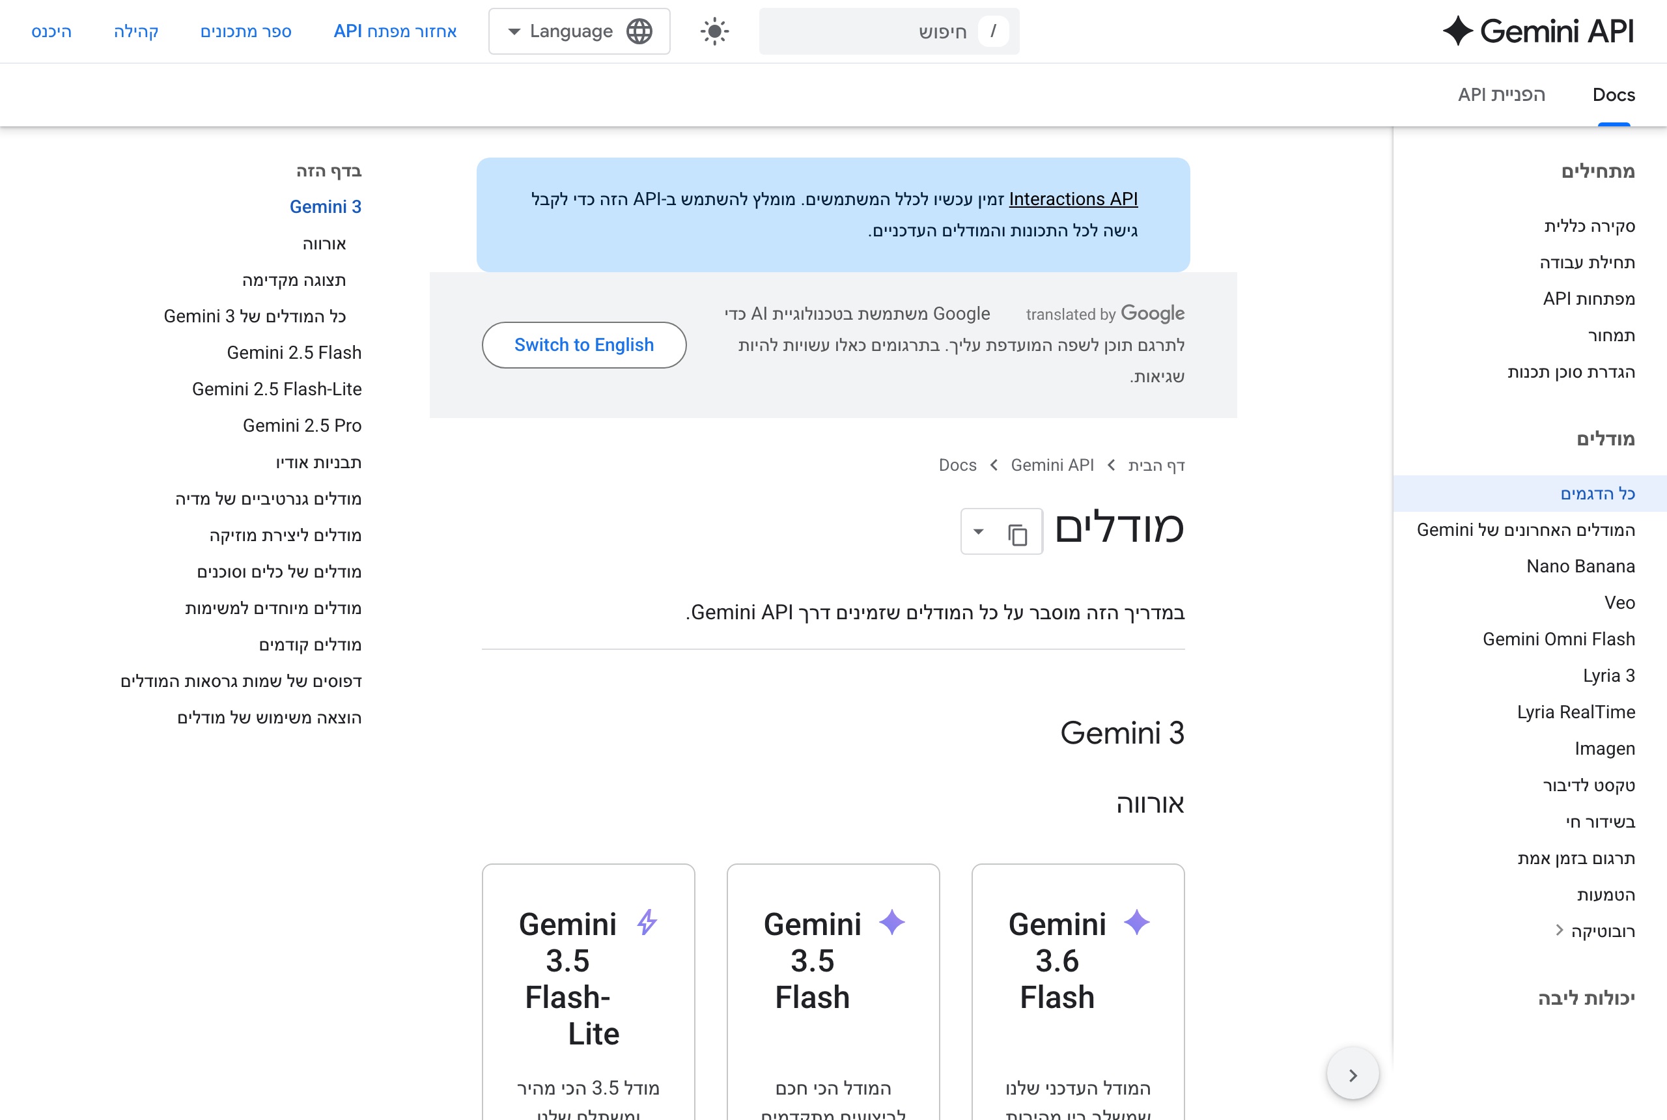The height and width of the screenshot is (1120, 1667).
Task: Click דף הבית breadcrumb link
Action: (x=1156, y=465)
